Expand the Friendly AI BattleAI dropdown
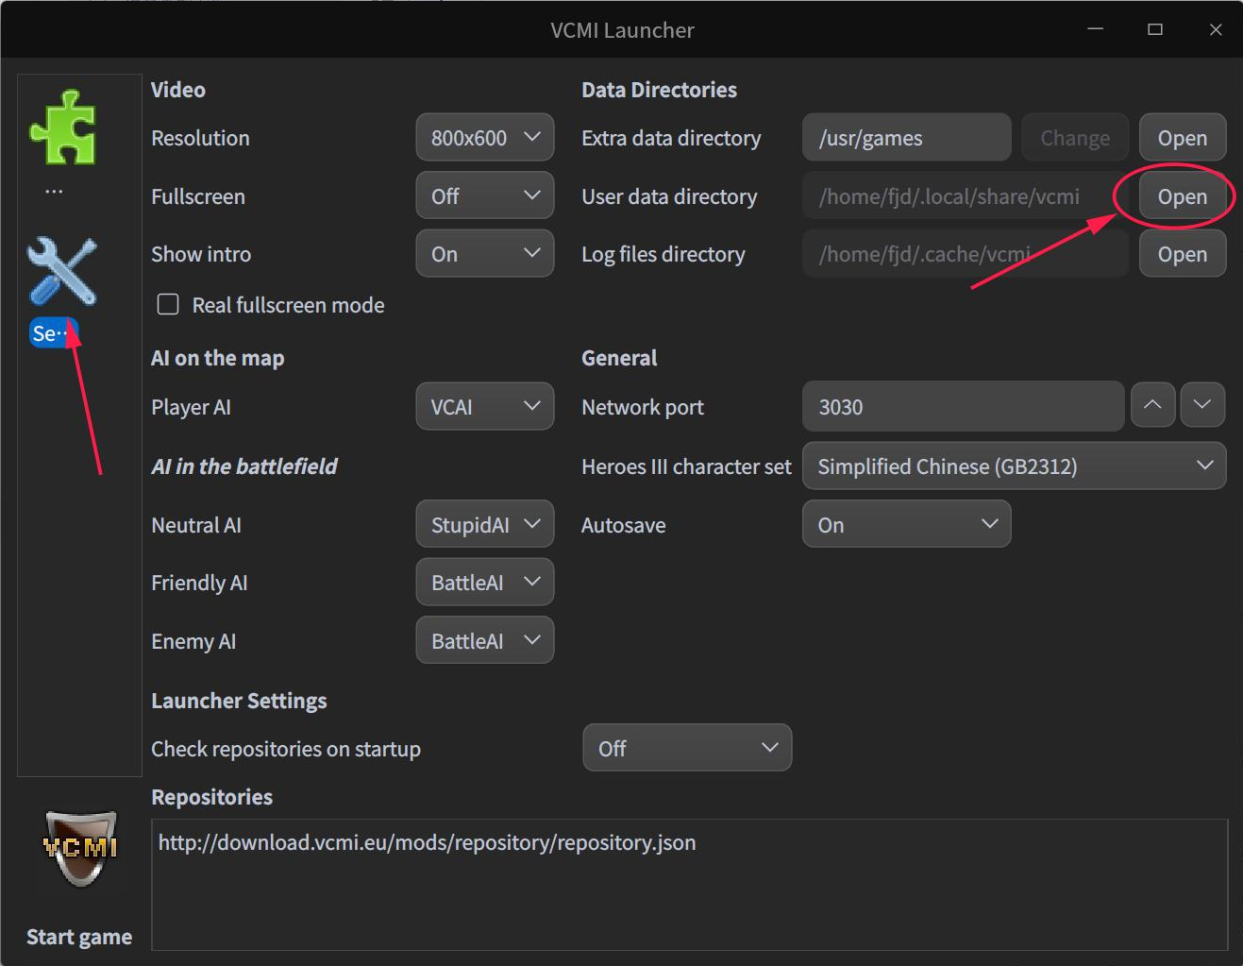Image resolution: width=1243 pixels, height=966 pixels. (485, 583)
